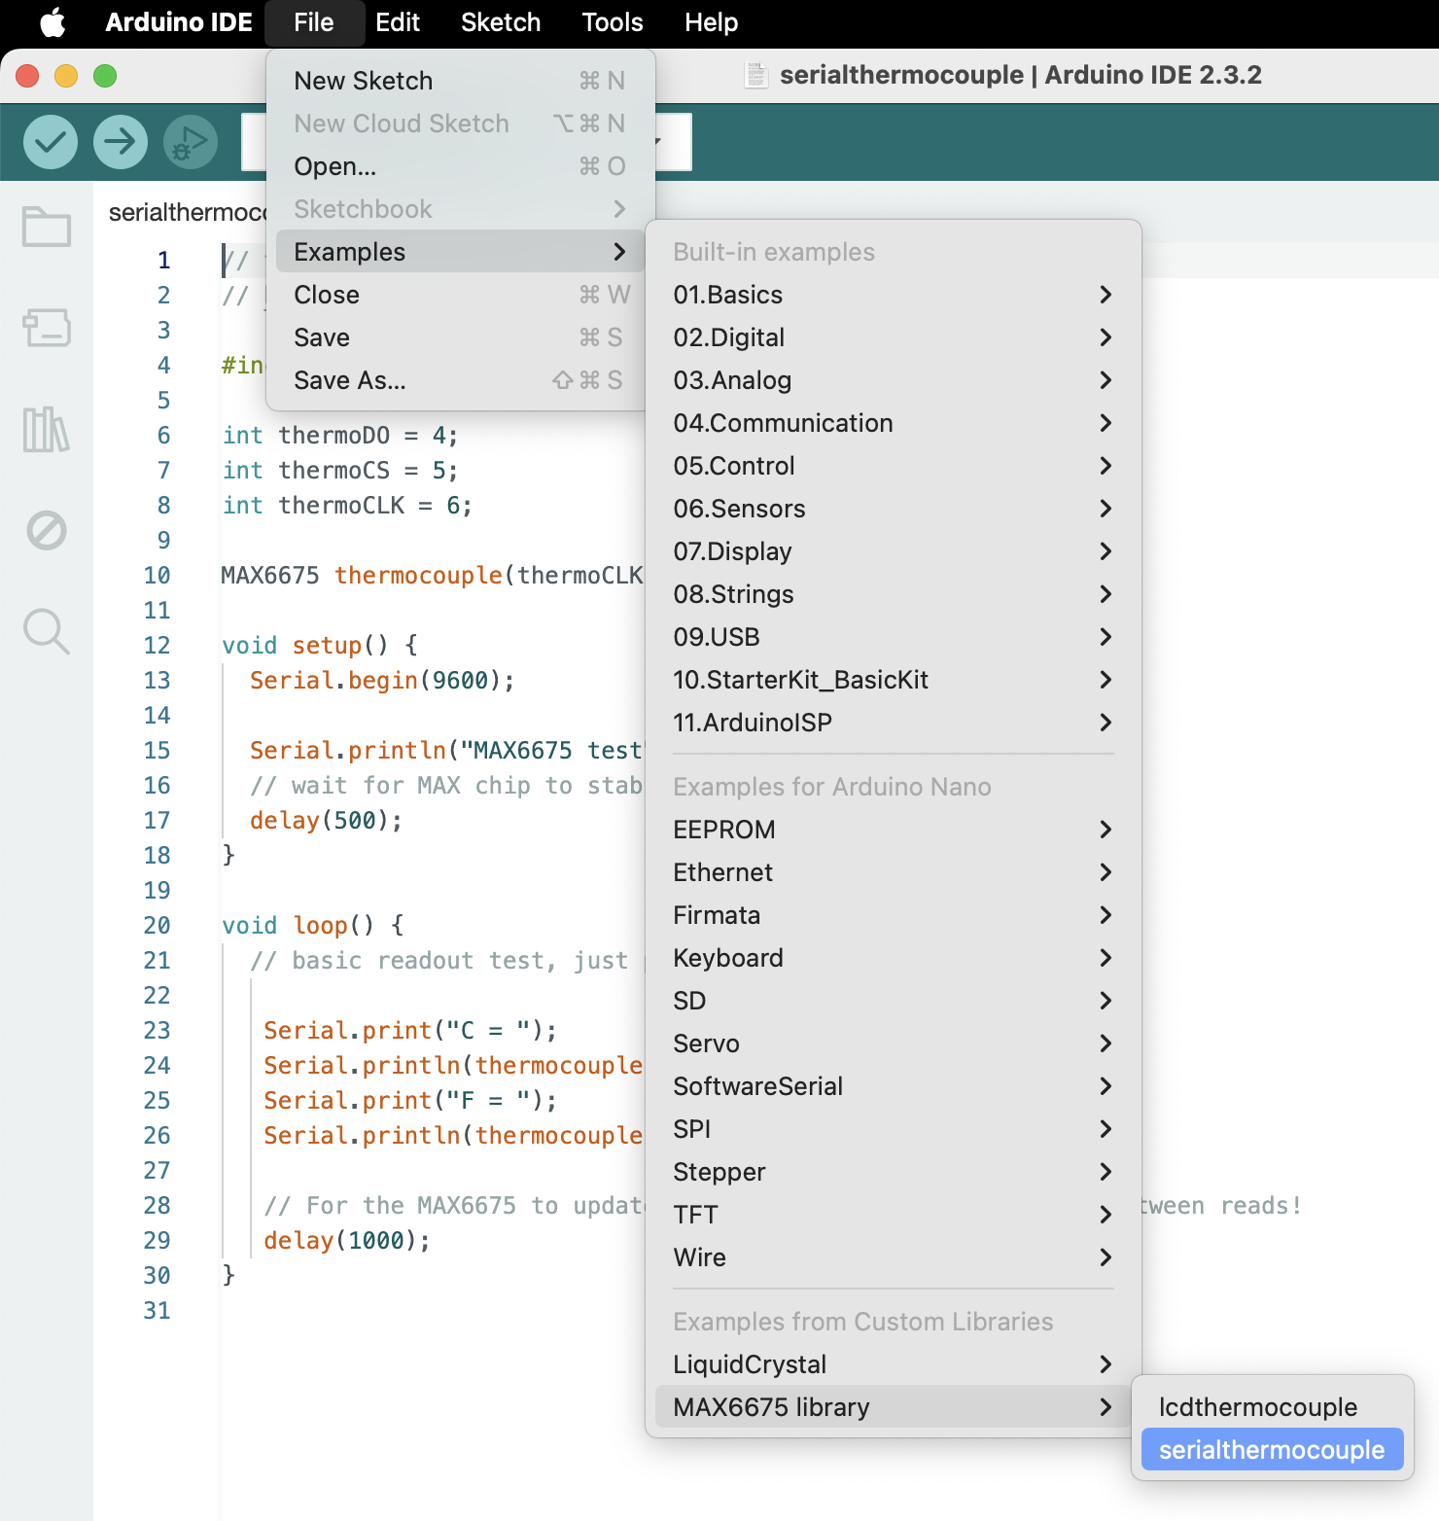Viewport: 1439px width, 1521px height.
Task: Select the serialthermocouple editor tab
Action: click(x=187, y=212)
